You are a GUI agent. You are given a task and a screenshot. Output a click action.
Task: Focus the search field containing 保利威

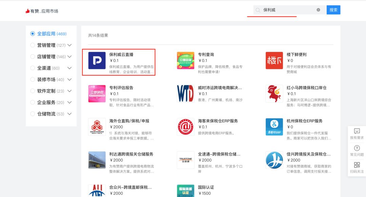(x=290, y=10)
